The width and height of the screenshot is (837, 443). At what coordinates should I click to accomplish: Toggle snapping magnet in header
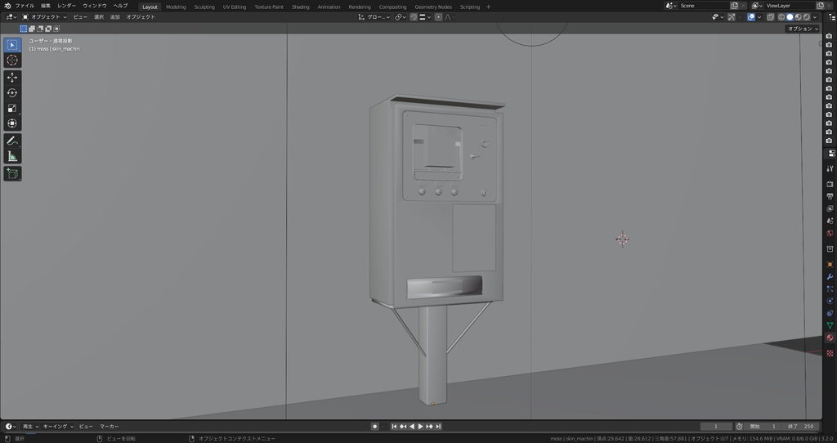[413, 16]
